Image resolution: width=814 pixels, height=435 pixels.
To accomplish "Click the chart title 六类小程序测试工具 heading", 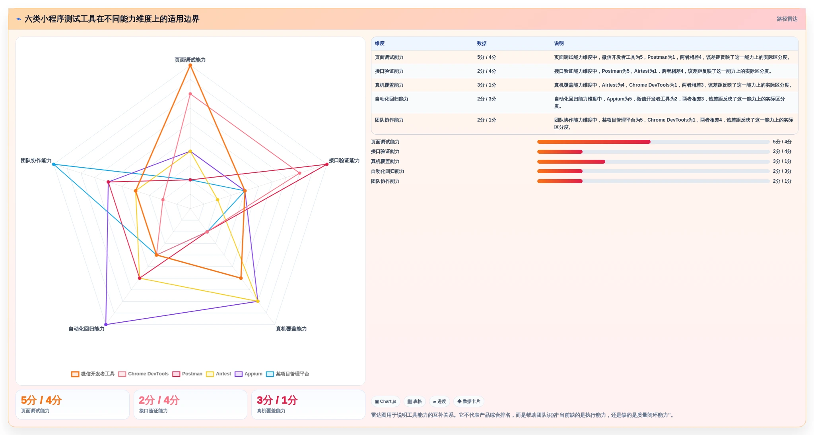I will 112,19.
